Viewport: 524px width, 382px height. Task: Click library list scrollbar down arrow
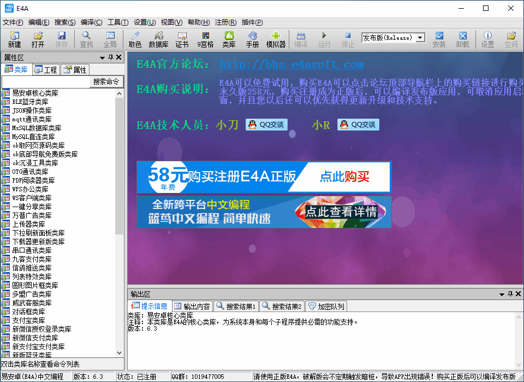click(x=120, y=352)
